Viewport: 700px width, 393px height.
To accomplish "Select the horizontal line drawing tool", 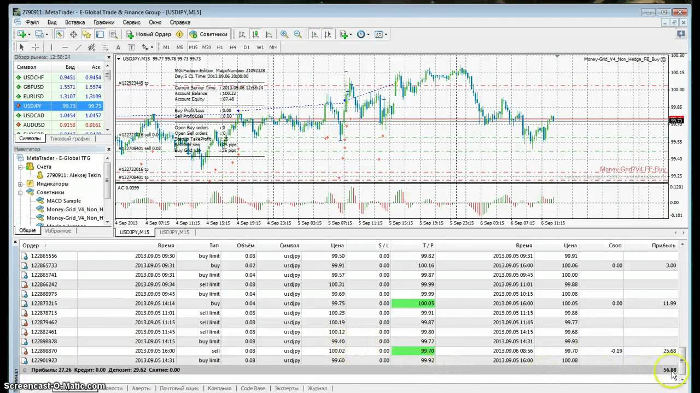I will (65, 47).
